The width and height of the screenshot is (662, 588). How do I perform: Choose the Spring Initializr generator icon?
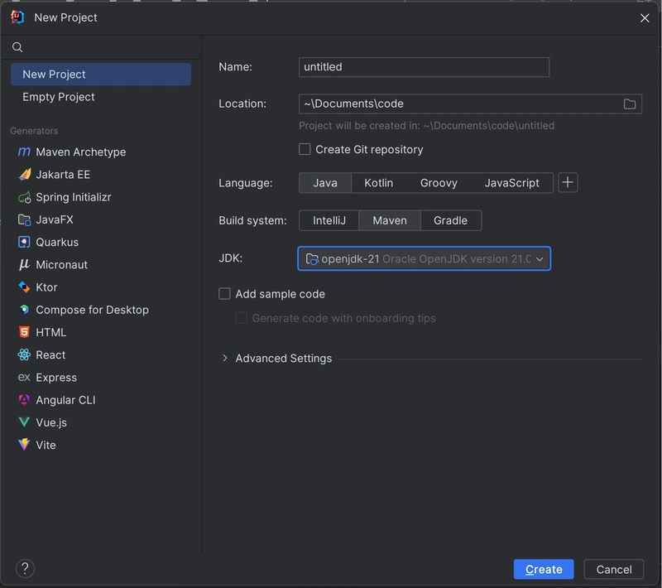25,197
